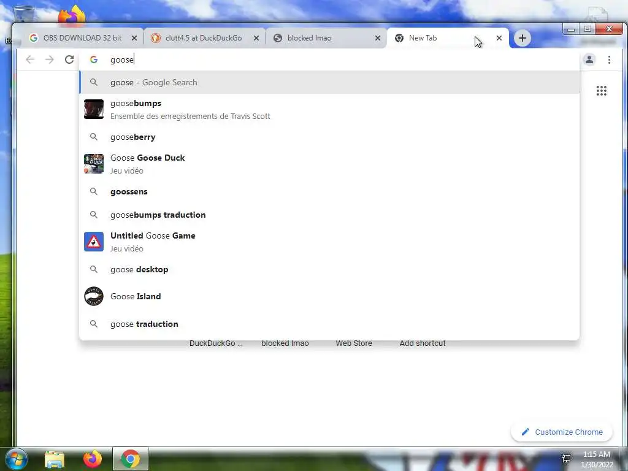Restore down the Chrome window
Screen dimensions: 628x471
(587, 29)
